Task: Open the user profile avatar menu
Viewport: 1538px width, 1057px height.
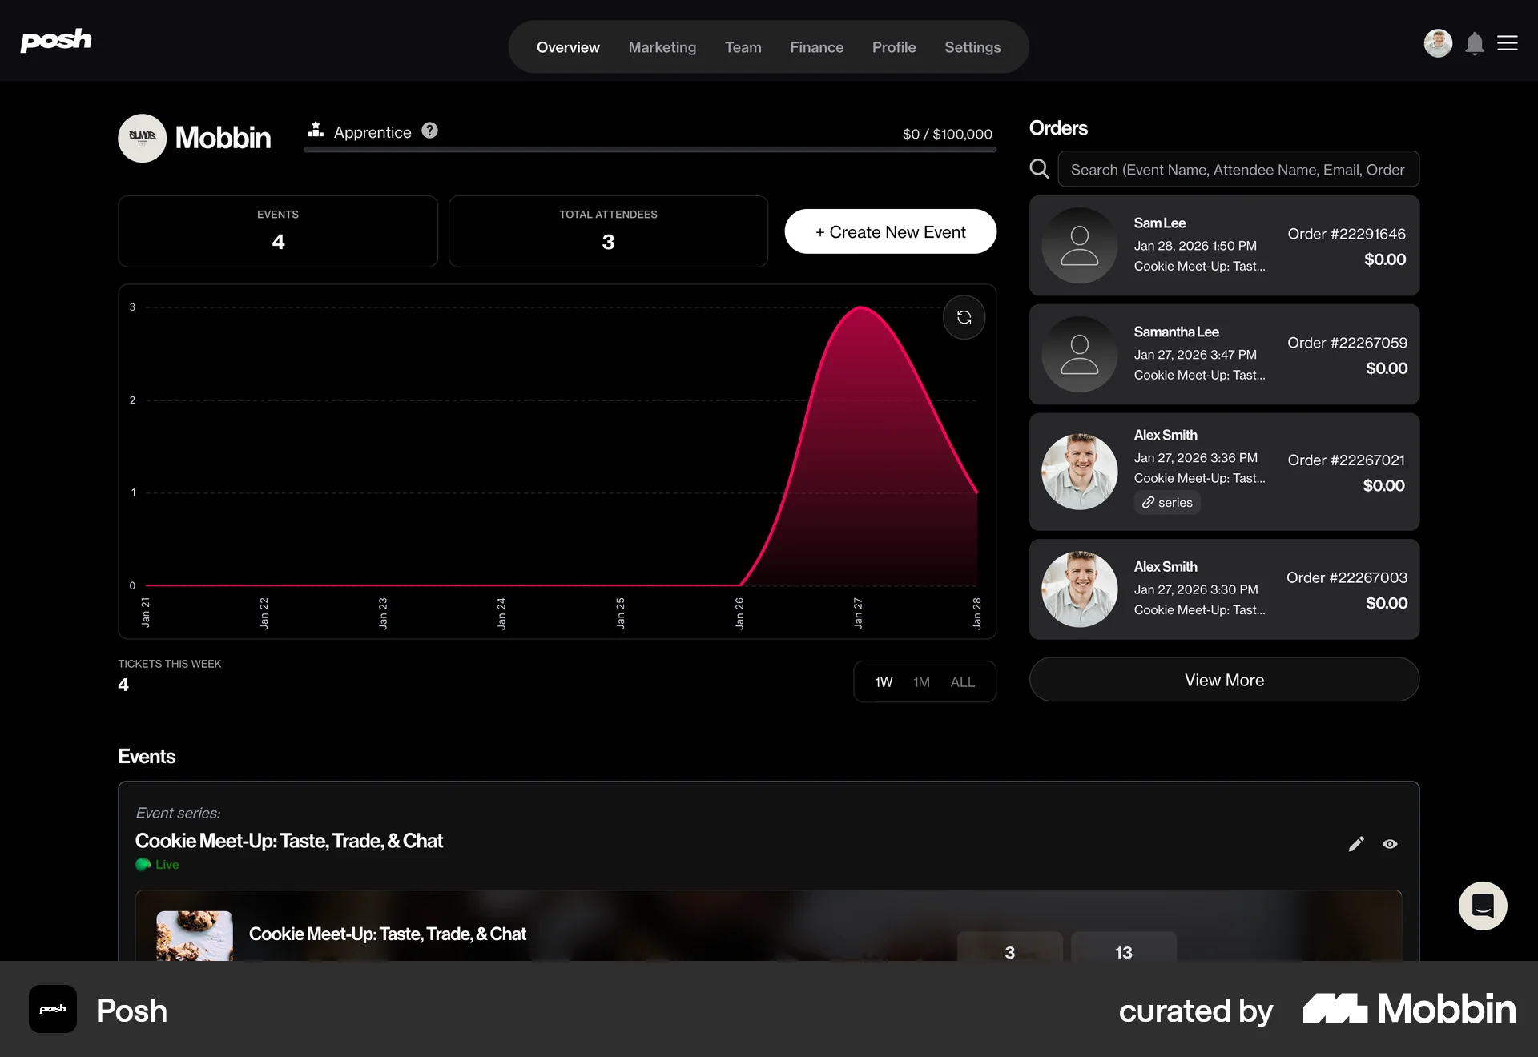Action: [1438, 43]
